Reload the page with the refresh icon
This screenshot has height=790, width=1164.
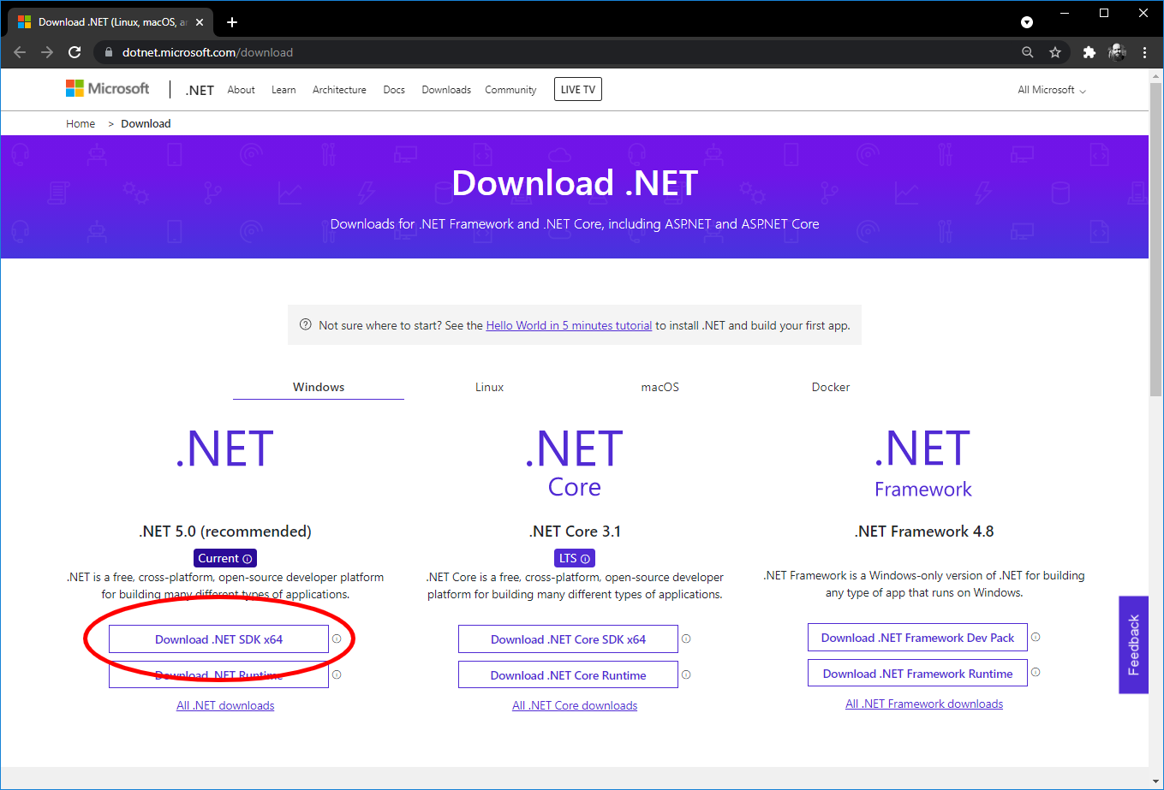point(75,52)
